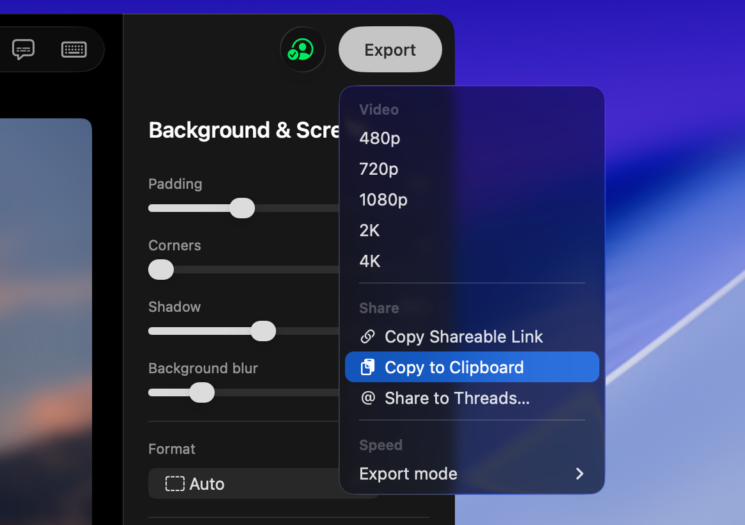
Task: Click the Background & Screen heading
Action: (x=244, y=130)
